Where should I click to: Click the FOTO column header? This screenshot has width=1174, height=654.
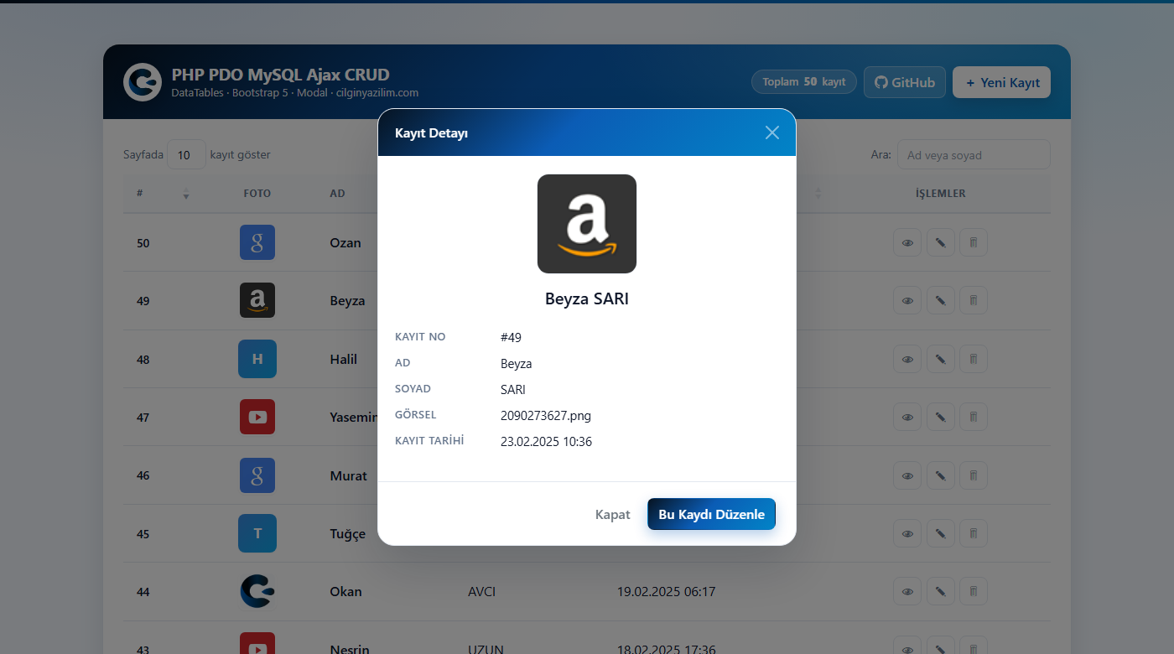257,194
